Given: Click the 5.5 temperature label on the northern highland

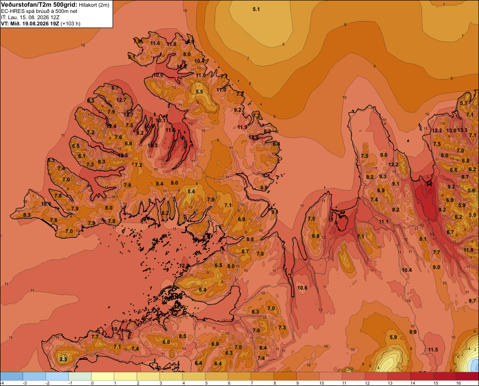Looking at the screenshot, I should 199,92.
